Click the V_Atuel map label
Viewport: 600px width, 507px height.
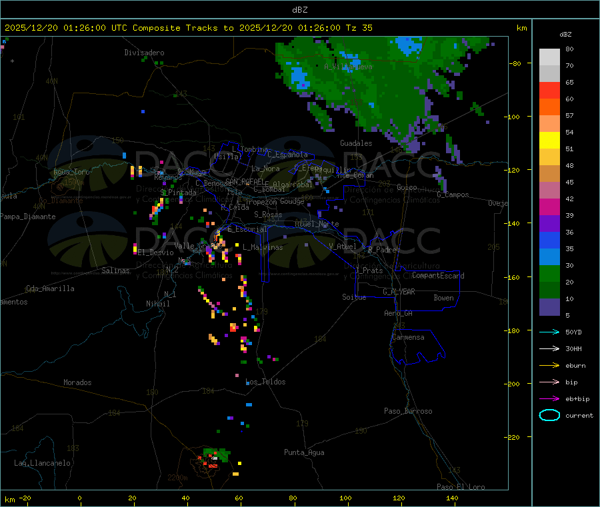click(343, 247)
